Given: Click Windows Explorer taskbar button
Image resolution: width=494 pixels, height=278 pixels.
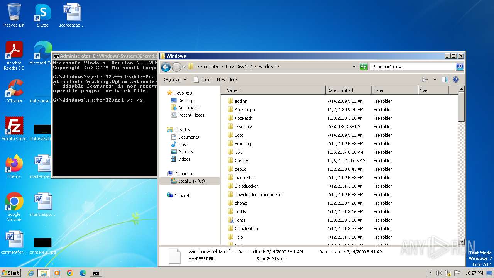Looking at the screenshot, I should (44, 273).
